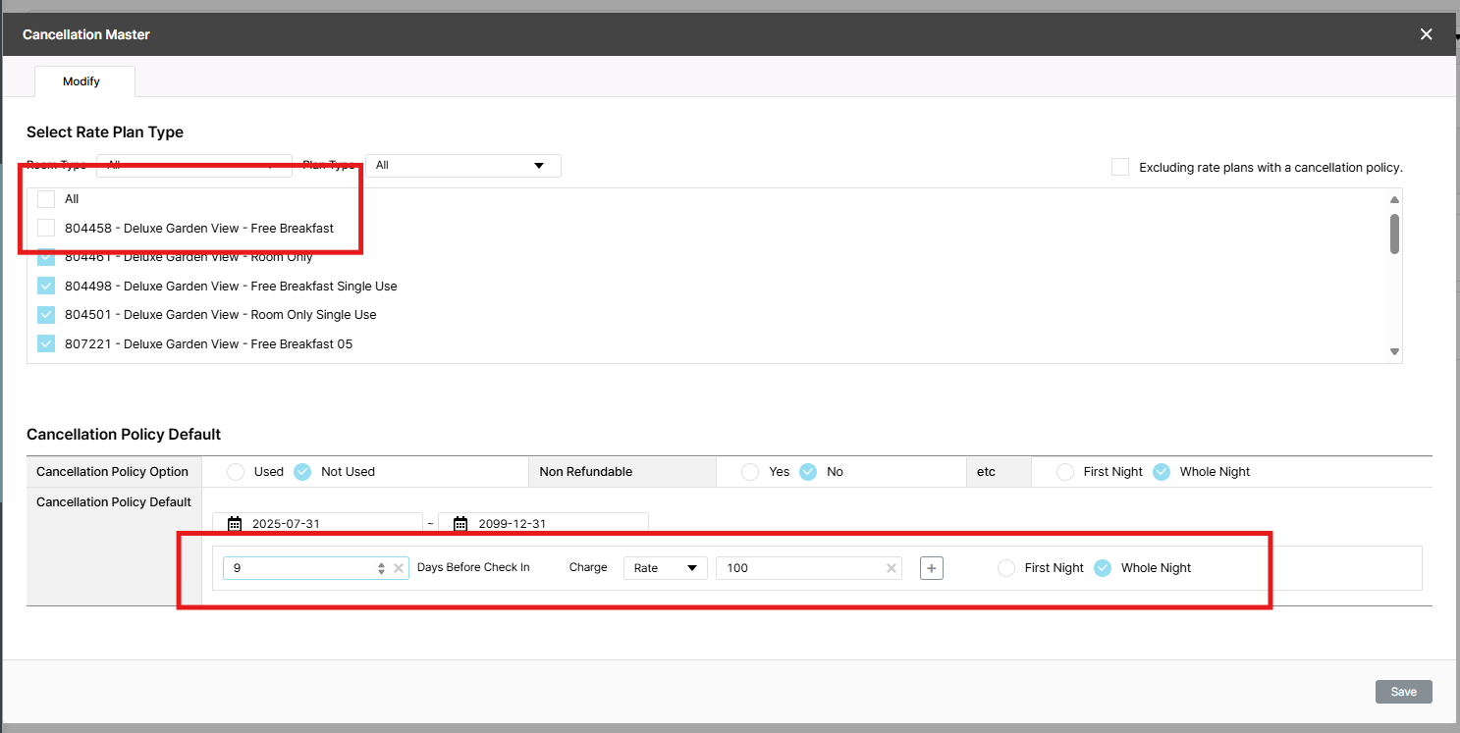Open the Plan Type dropdown
This screenshot has width=1460, height=733.
[462, 166]
